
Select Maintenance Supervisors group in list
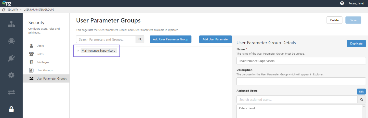pos(98,51)
